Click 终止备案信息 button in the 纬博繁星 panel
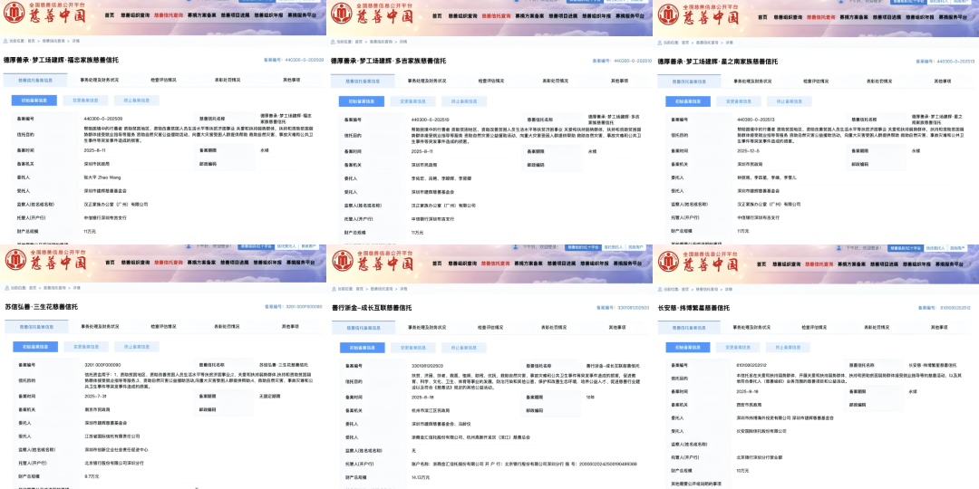The width and height of the screenshot is (979, 489). click(x=790, y=348)
